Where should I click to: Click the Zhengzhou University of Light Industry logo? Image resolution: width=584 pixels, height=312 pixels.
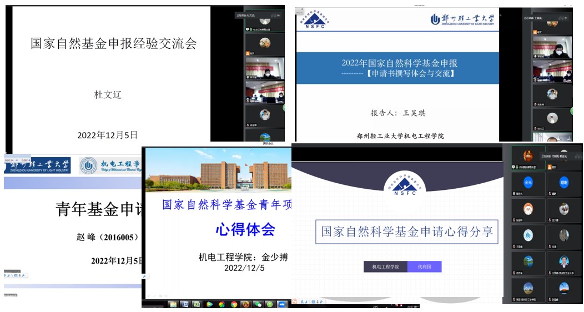coord(464,19)
